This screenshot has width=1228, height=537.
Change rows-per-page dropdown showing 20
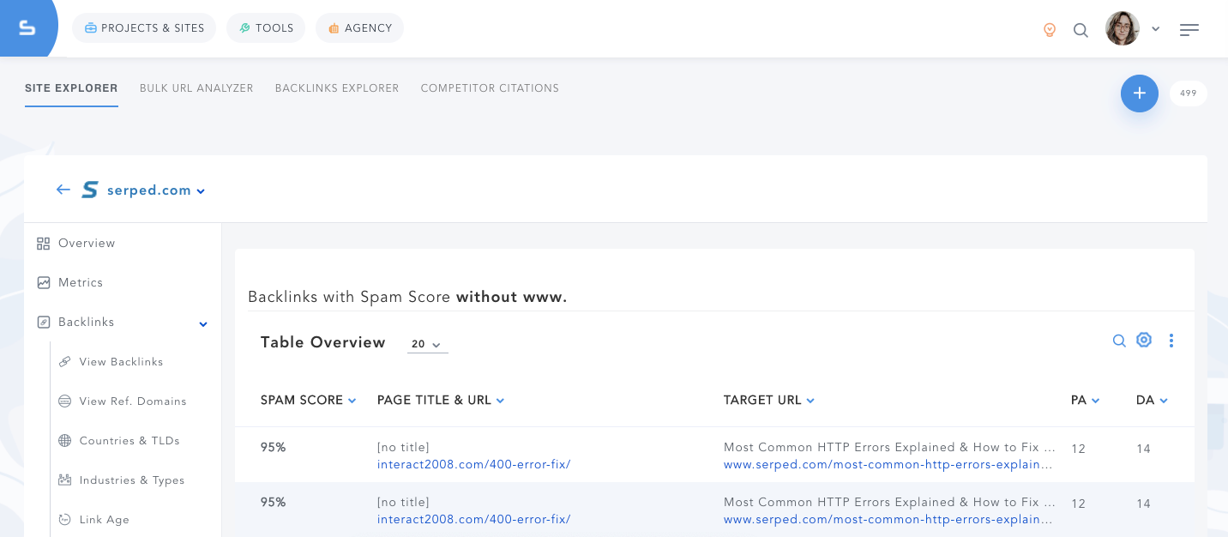pyautogui.click(x=427, y=344)
